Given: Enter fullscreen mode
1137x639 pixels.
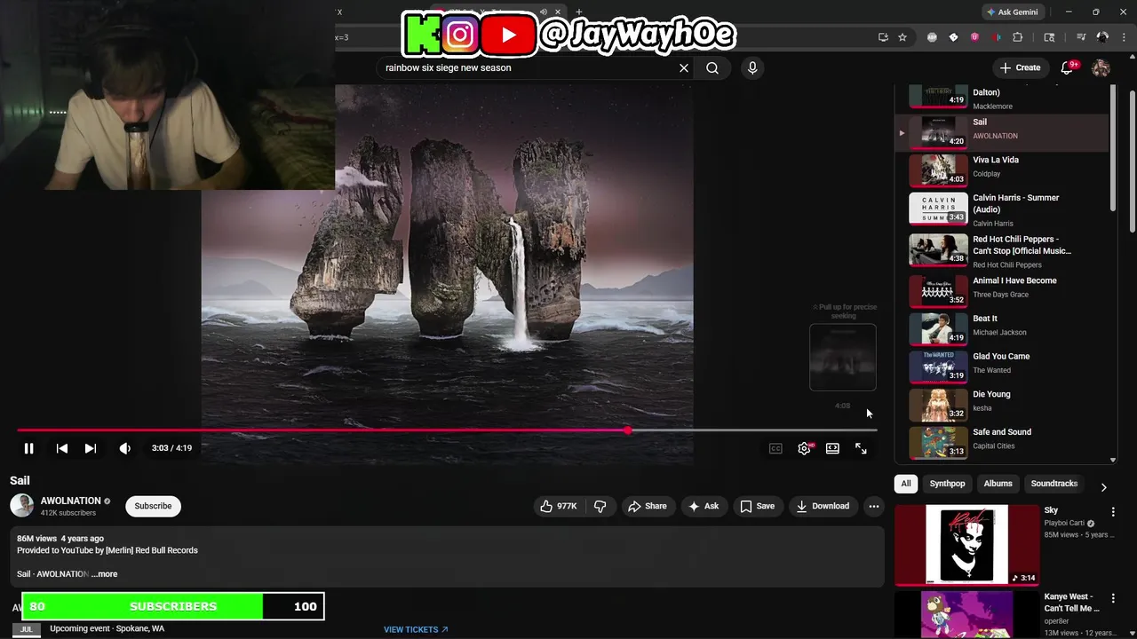Looking at the screenshot, I should point(861,448).
